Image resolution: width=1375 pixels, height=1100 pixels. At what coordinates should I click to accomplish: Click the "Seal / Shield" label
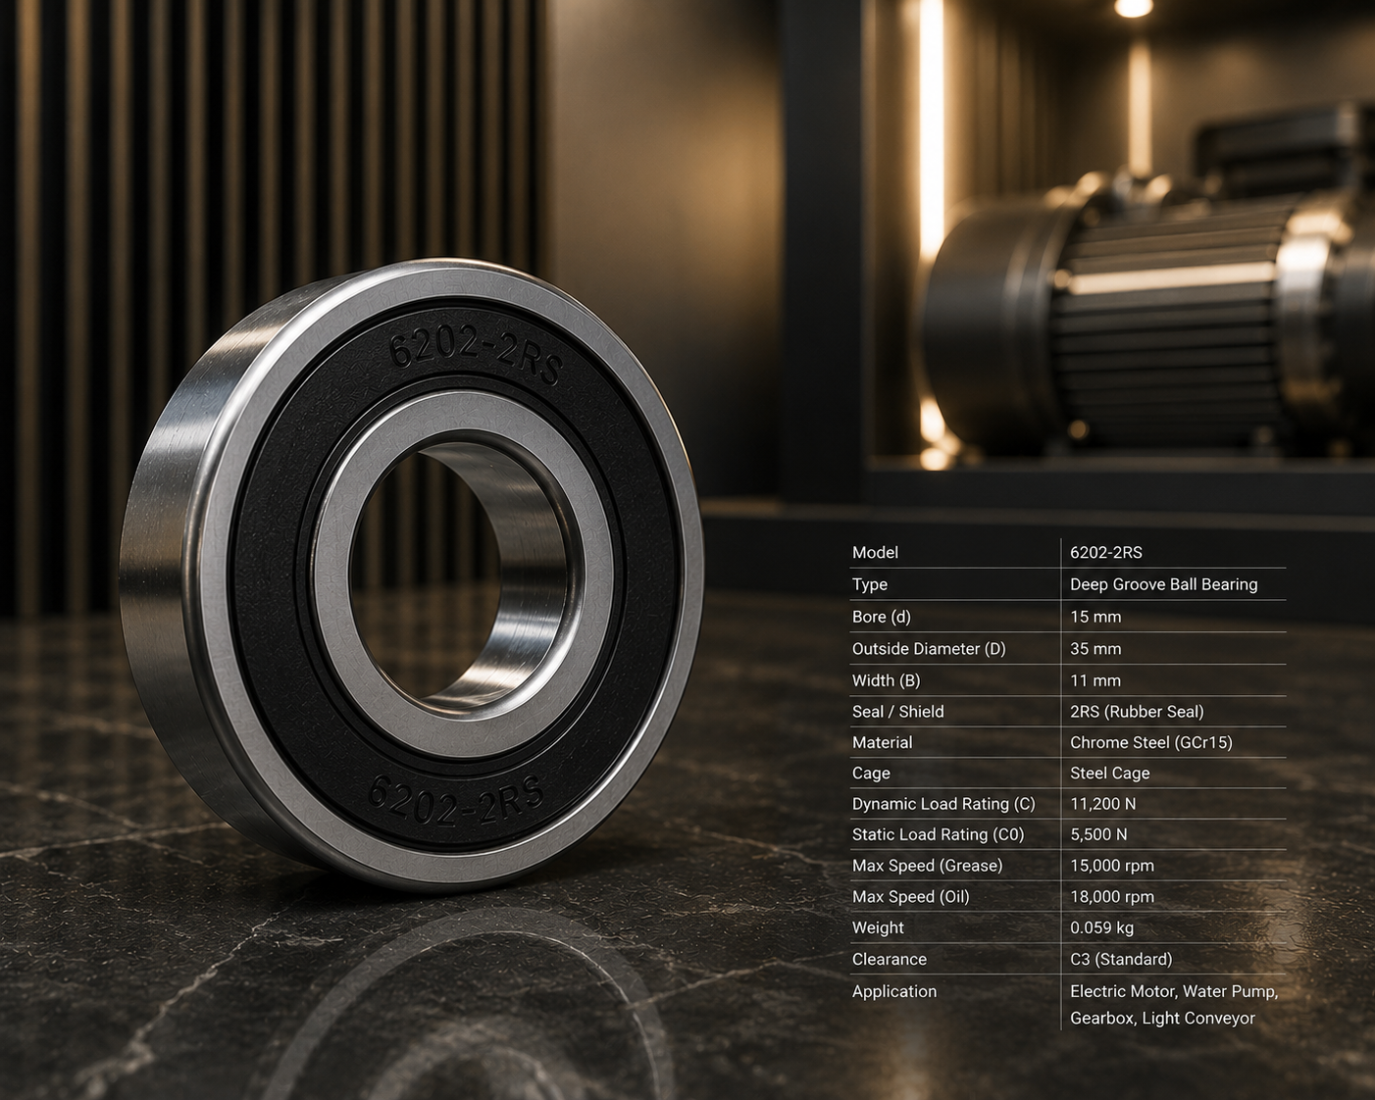pos(898,712)
